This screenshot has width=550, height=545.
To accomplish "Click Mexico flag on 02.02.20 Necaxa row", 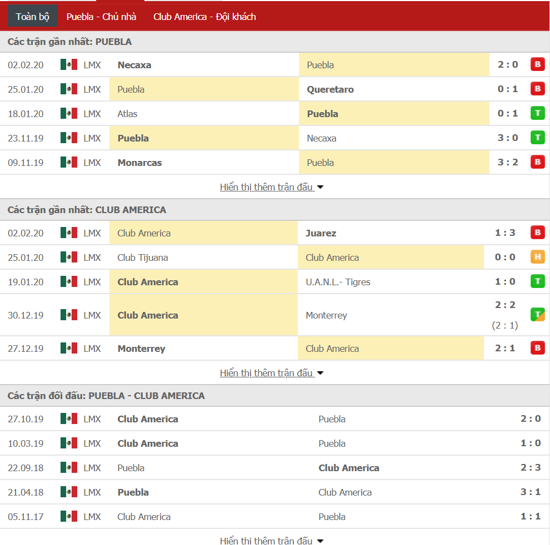I will tap(69, 64).
